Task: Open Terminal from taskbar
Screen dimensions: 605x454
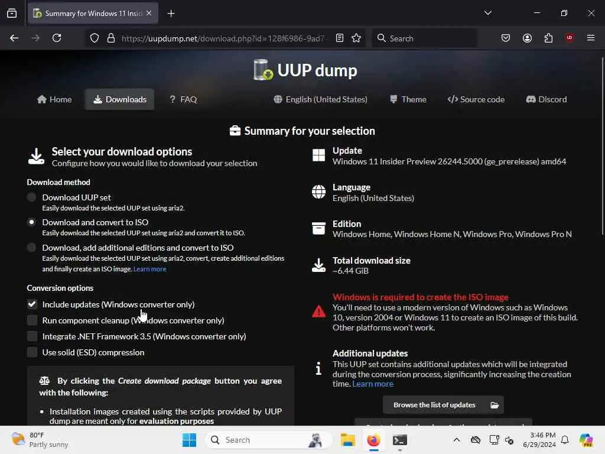Action: (400, 440)
